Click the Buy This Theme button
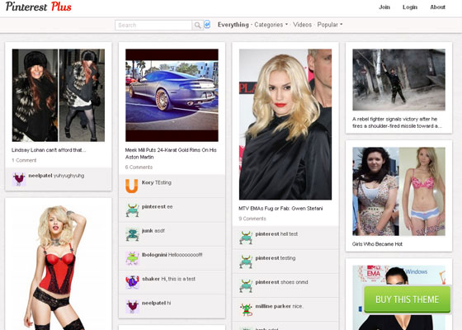The width and height of the screenshot is (462, 330). point(408,299)
